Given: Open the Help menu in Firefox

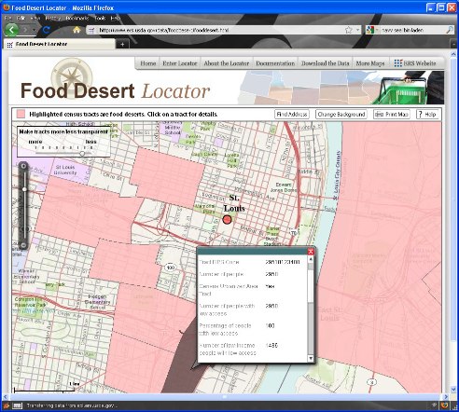Looking at the screenshot, I should (x=116, y=19).
